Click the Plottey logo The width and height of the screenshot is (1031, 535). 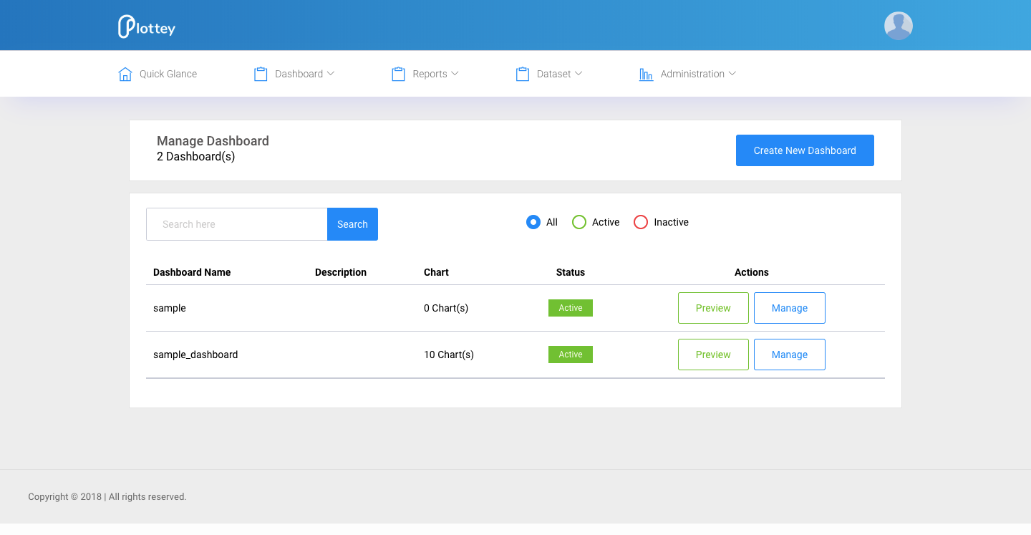tap(146, 25)
